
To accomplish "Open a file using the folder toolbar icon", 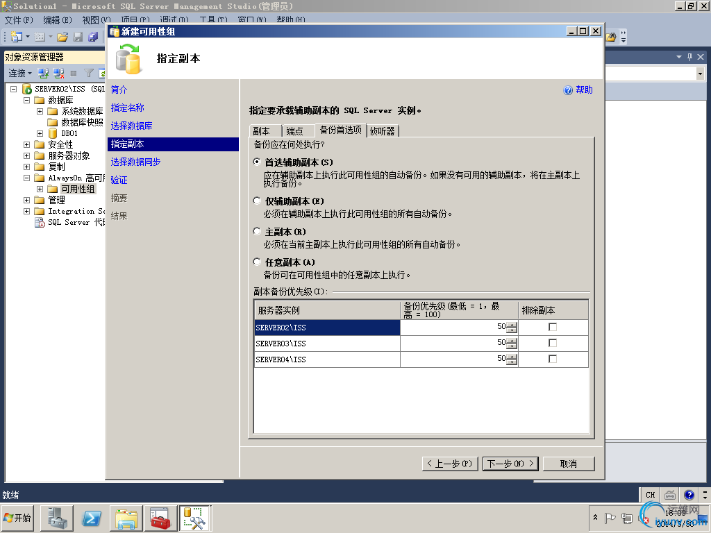I will click(62, 37).
